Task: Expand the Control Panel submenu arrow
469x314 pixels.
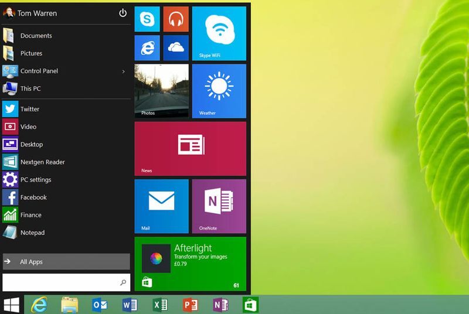Action: tap(123, 71)
